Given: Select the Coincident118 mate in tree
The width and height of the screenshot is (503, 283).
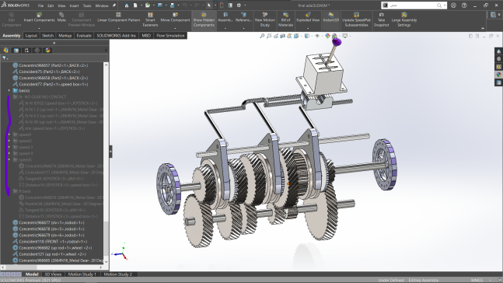Looking at the screenshot, I should (x=50, y=241).
